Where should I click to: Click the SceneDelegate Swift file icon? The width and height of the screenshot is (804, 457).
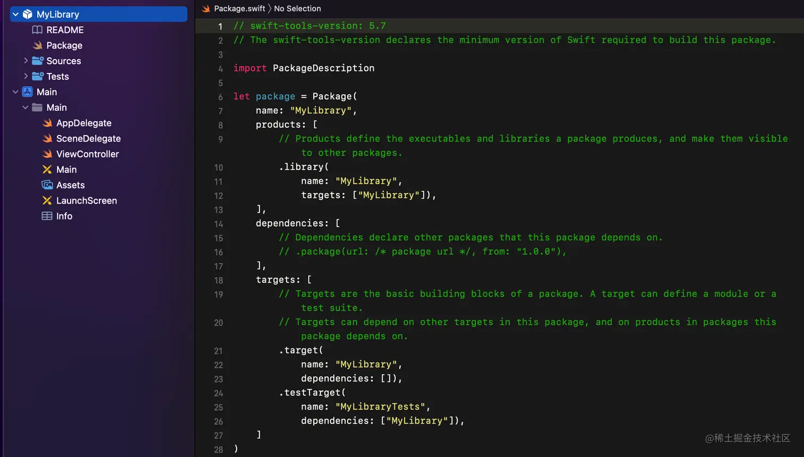[47, 138]
